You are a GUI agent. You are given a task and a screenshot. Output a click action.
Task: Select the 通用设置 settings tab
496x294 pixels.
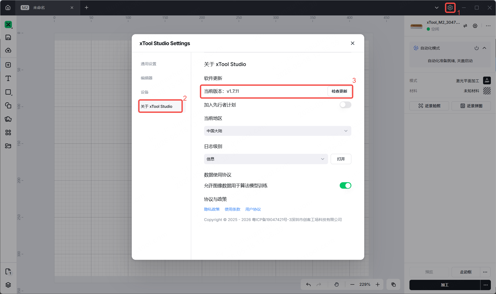149,64
